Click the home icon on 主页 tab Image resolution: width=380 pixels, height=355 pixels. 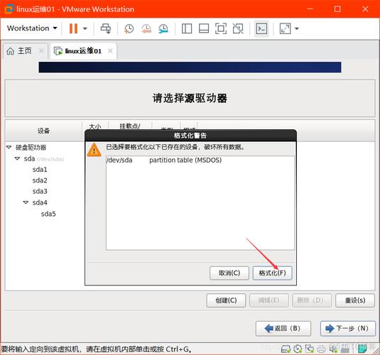10,51
